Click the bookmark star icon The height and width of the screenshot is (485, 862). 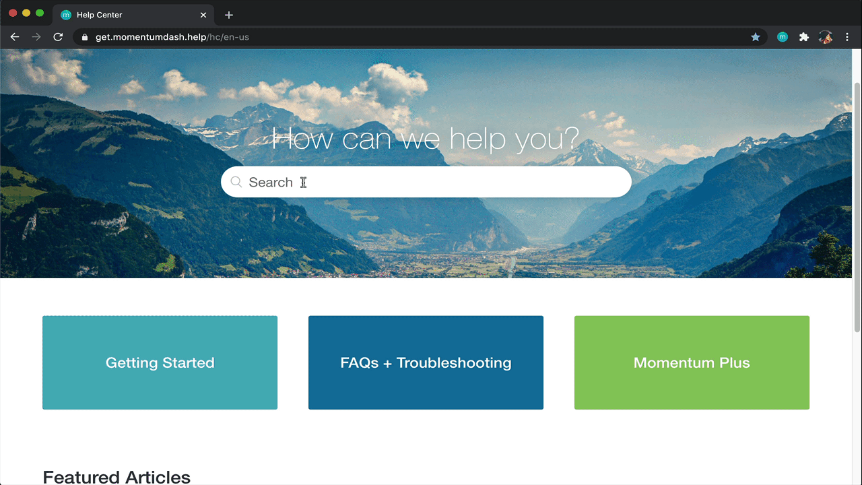pos(756,37)
